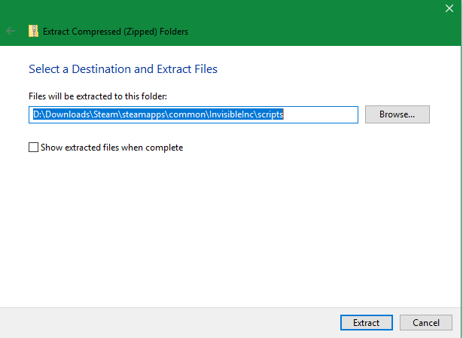Click the "Extract Compressed (Zipped) Folders" title text

point(115,32)
